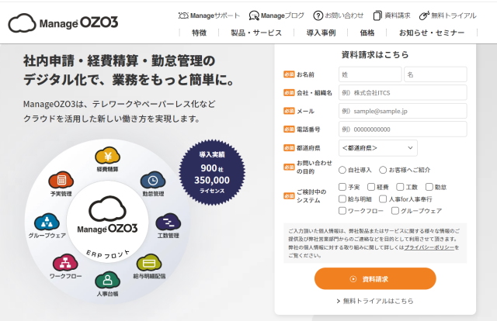Click the pink ワークフロー cloud icon
The width and height of the screenshot is (497, 321).
point(65,262)
